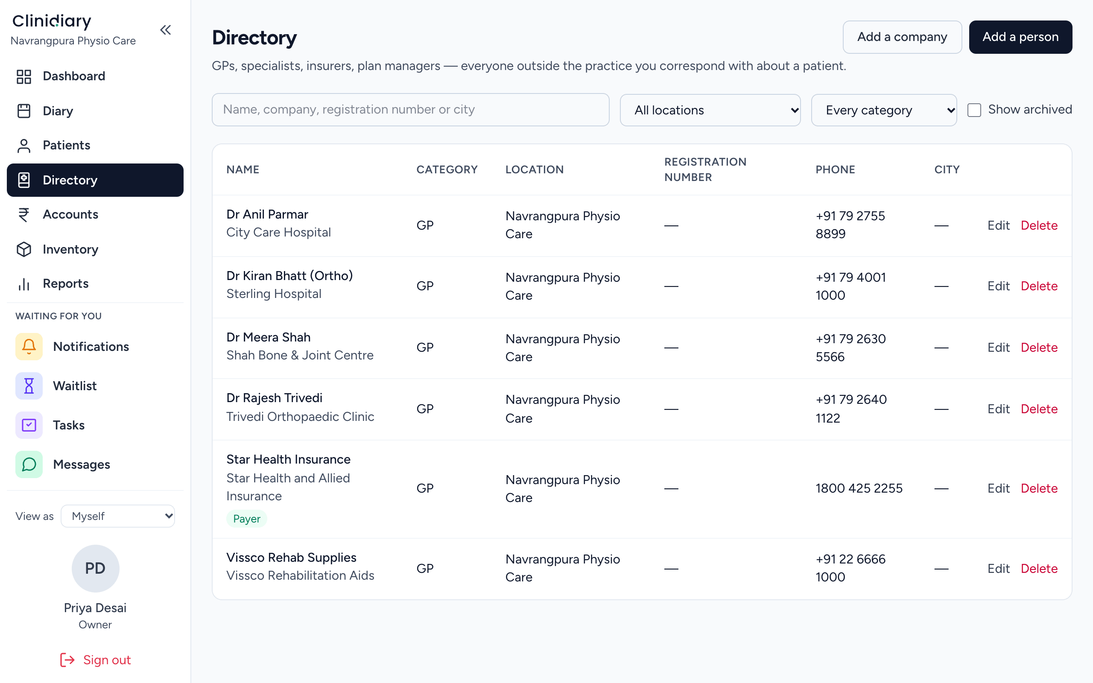Viewport: 1093px width, 683px height.
Task: Open the View as Myself dropdown
Action: point(118,516)
